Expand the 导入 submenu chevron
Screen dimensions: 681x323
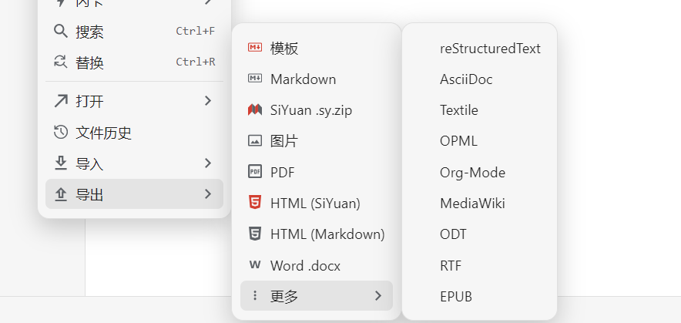click(x=208, y=163)
